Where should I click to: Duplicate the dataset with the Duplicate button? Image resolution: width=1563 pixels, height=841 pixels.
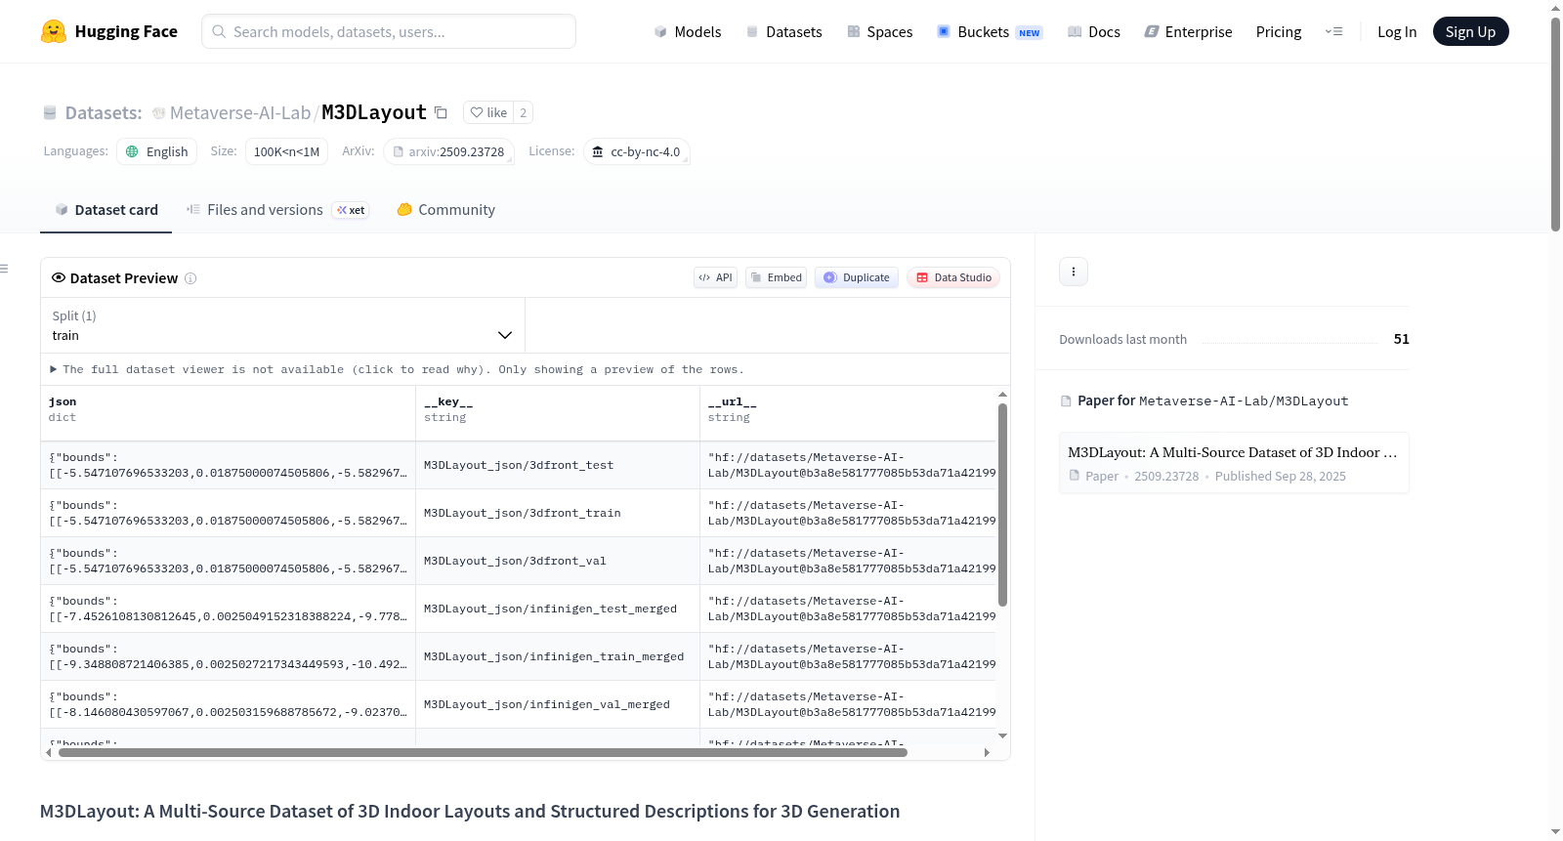(857, 277)
